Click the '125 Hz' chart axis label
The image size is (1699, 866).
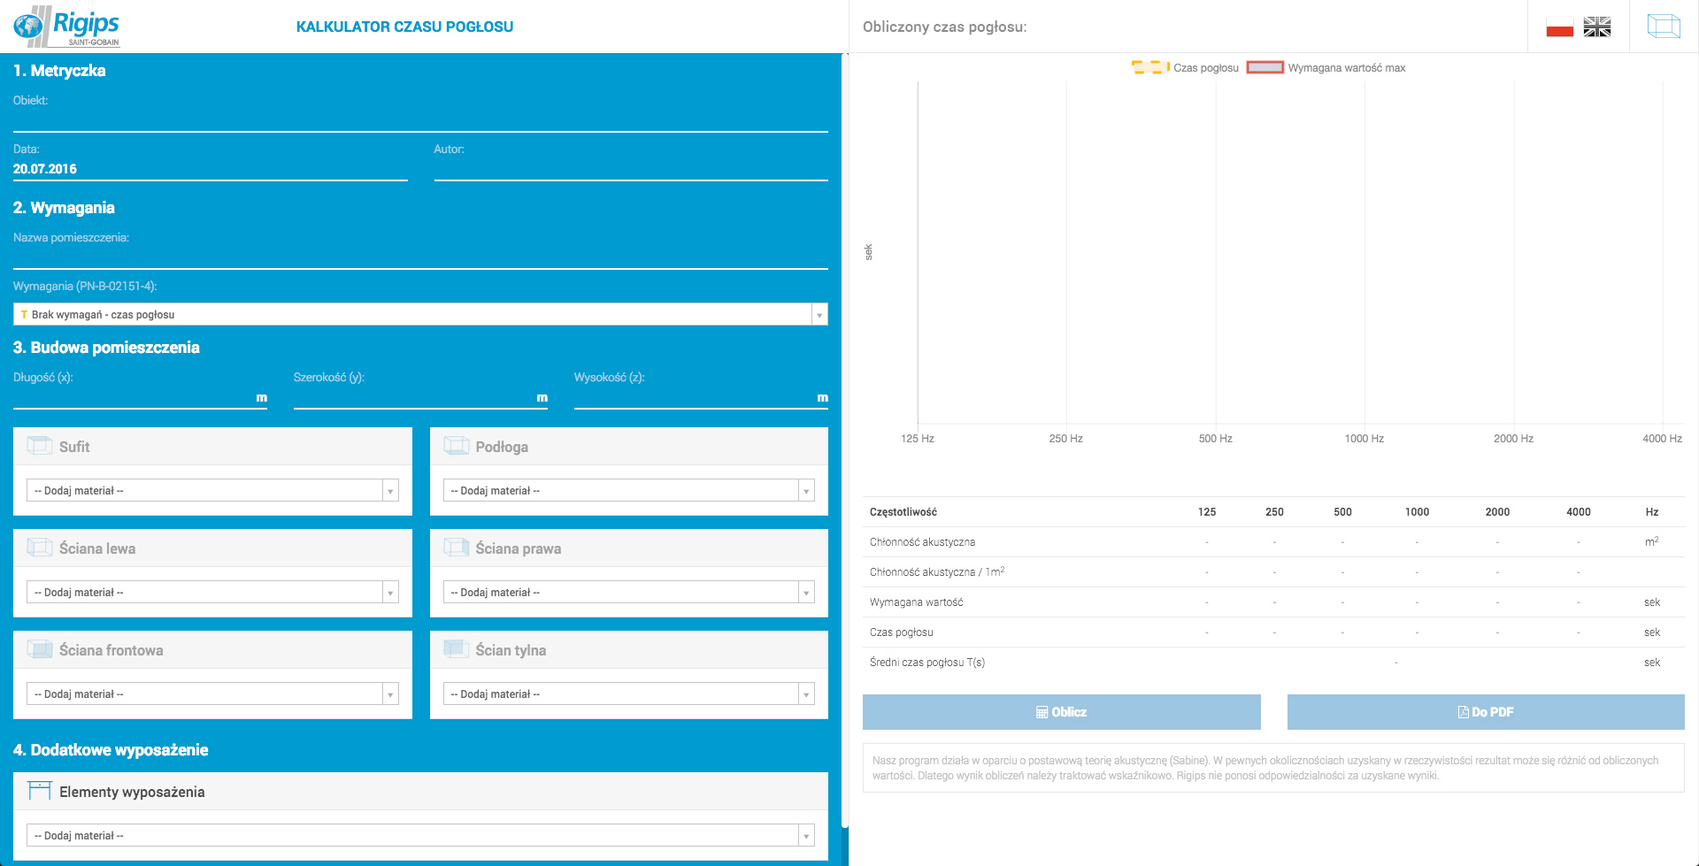tap(918, 439)
